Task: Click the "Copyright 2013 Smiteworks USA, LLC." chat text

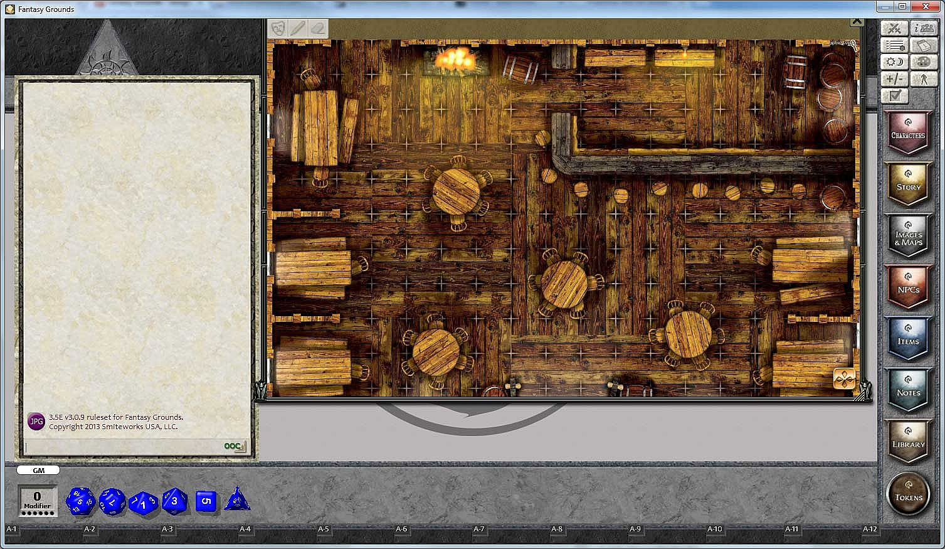Action: 113,427
